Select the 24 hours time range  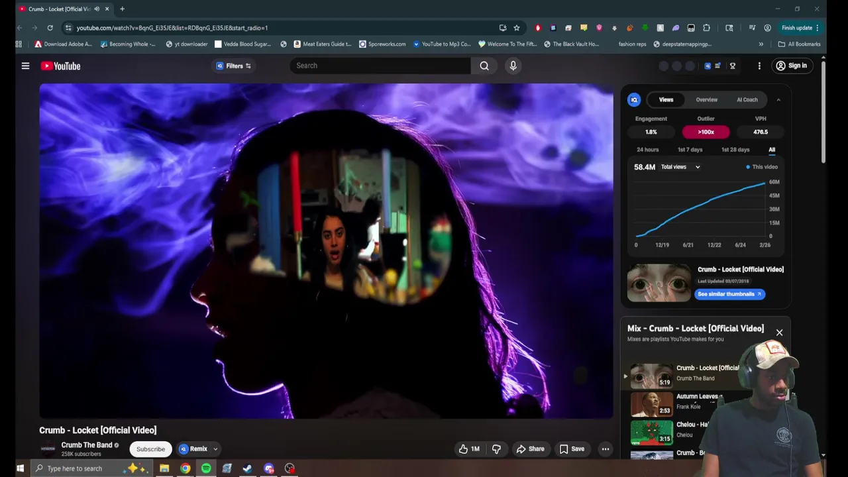tap(647, 150)
